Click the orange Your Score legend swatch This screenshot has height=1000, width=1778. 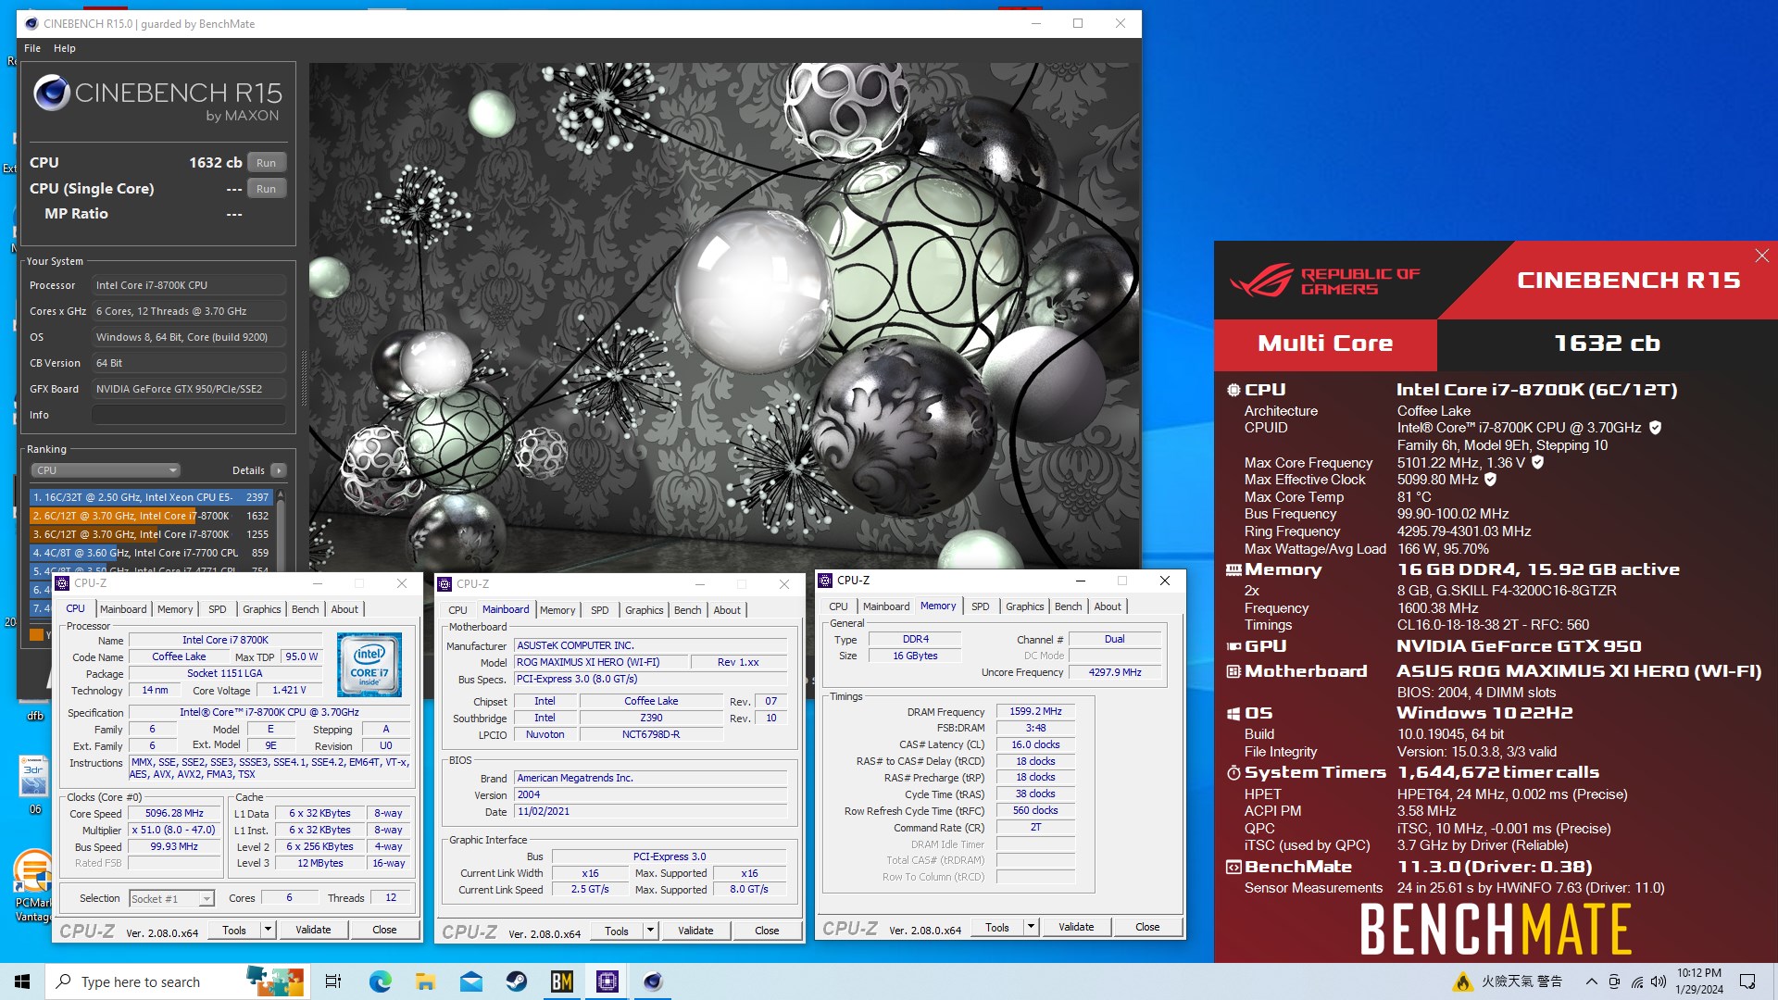(36, 634)
